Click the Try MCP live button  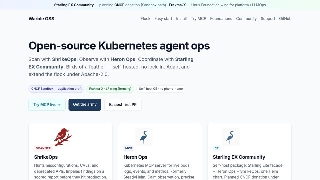pos(47,105)
